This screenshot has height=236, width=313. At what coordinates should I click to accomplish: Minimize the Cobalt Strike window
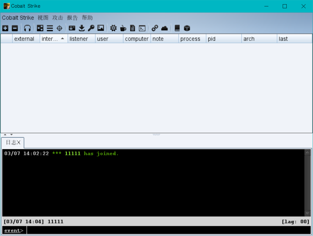point(266,6)
